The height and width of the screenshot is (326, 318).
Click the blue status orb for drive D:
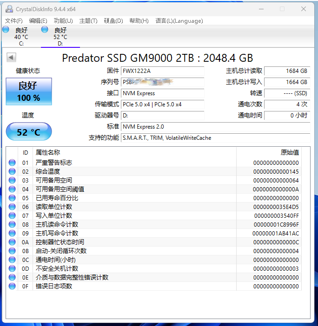pyautogui.click(x=45, y=30)
